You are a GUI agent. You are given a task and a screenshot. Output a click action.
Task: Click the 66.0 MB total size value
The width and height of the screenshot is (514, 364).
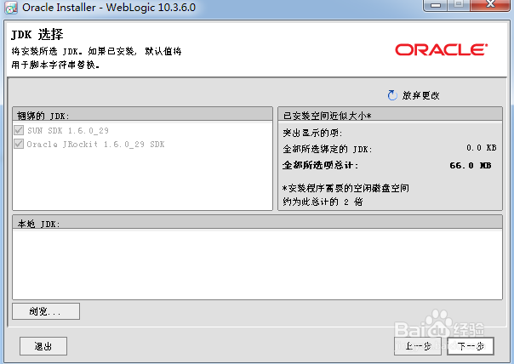(471, 166)
